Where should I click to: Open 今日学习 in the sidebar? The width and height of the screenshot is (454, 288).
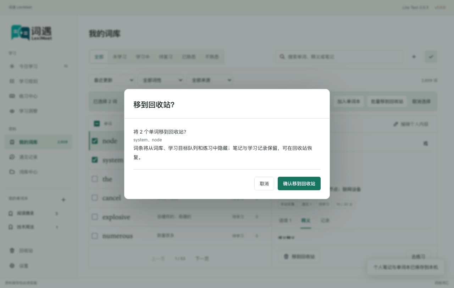pos(38,66)
